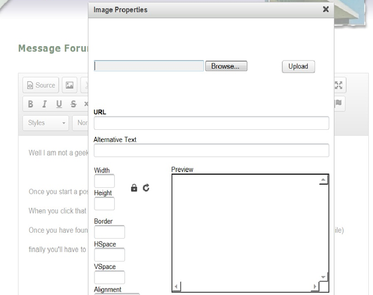Toggle Bold in the editor toolbar
The image size is (373, 295).
[x=30, y=104]
